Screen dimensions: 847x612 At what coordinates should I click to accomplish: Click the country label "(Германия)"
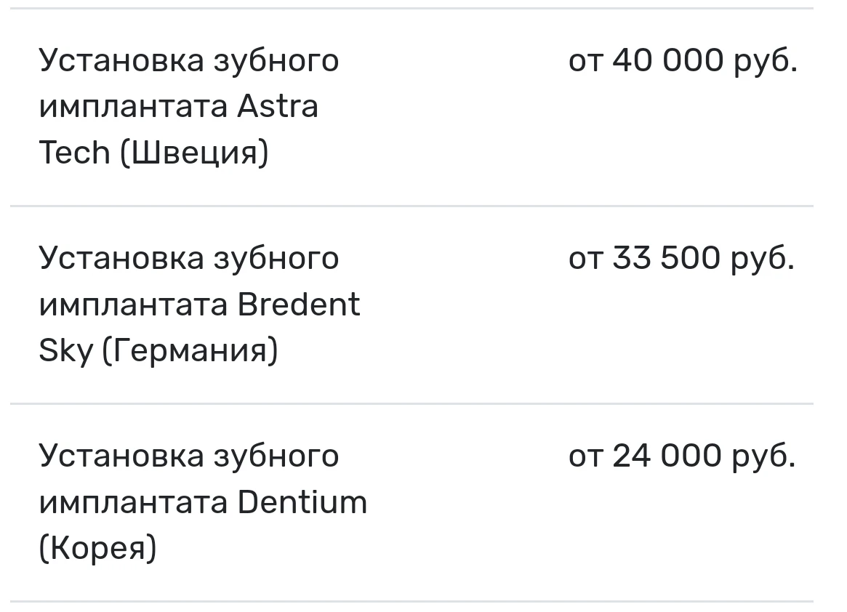pyautogui.click(x=190, y=351)
